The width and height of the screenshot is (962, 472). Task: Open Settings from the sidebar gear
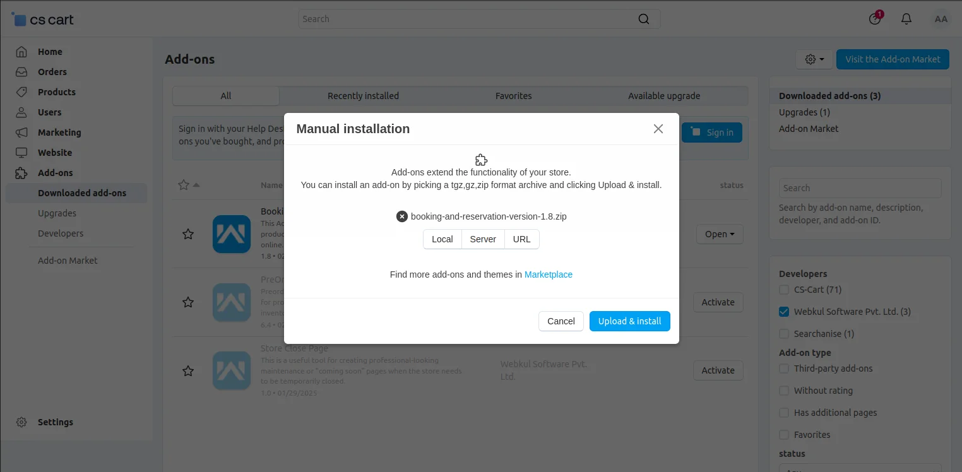coord(21,422)
